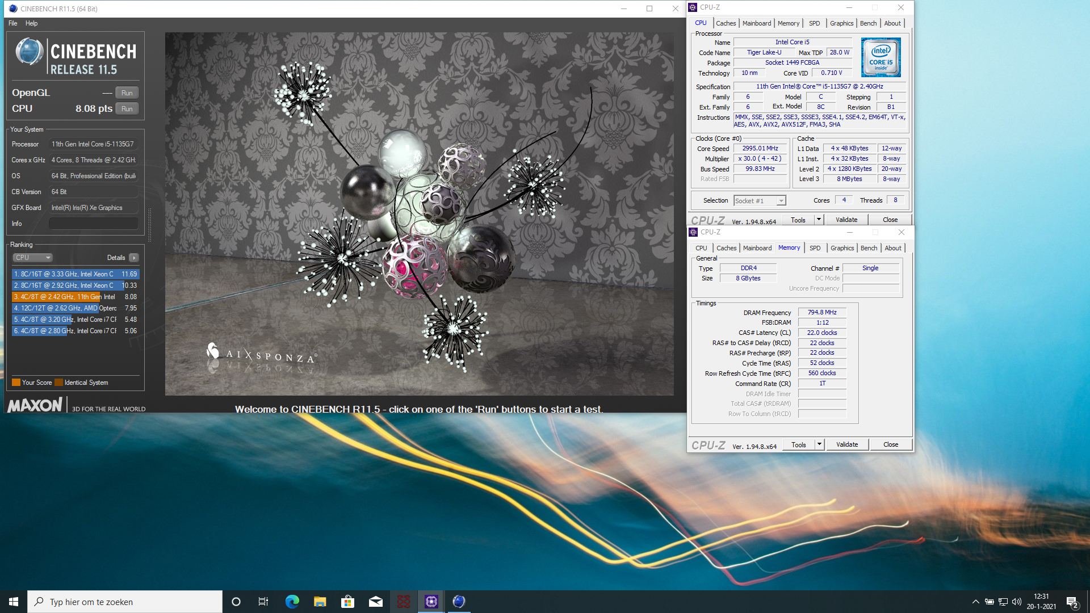Select ranking entry 4C/8T @ 3.20 GHz

coord(76,320)
